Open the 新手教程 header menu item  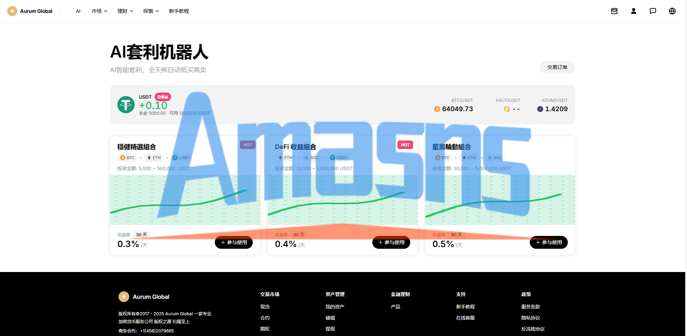pos(179,11)
